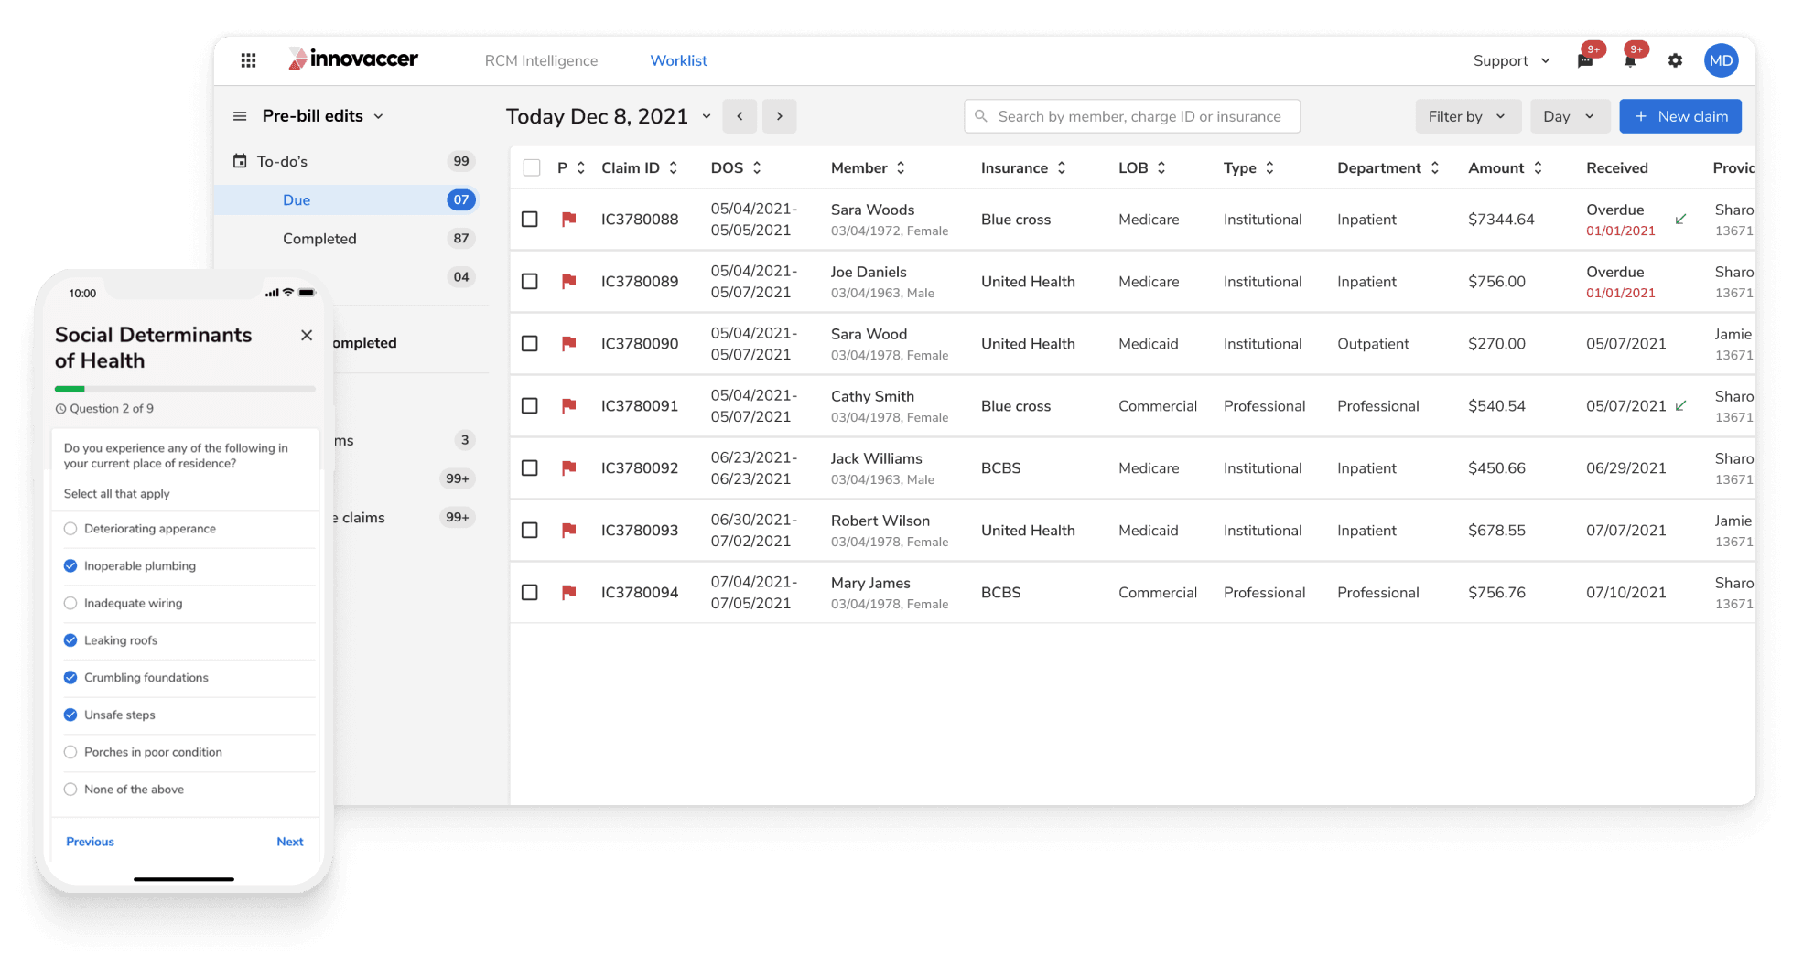
Task: Click the Due count badge 07
Action: click(x=461, y=199)
